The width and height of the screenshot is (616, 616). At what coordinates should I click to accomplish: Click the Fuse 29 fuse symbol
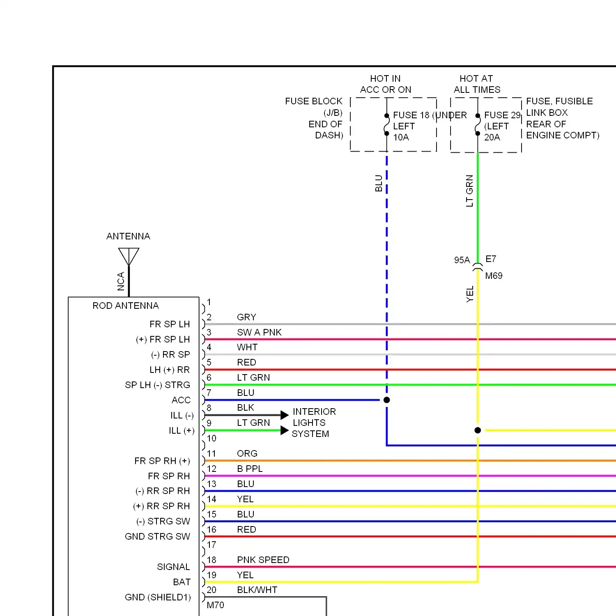[478, 124]
